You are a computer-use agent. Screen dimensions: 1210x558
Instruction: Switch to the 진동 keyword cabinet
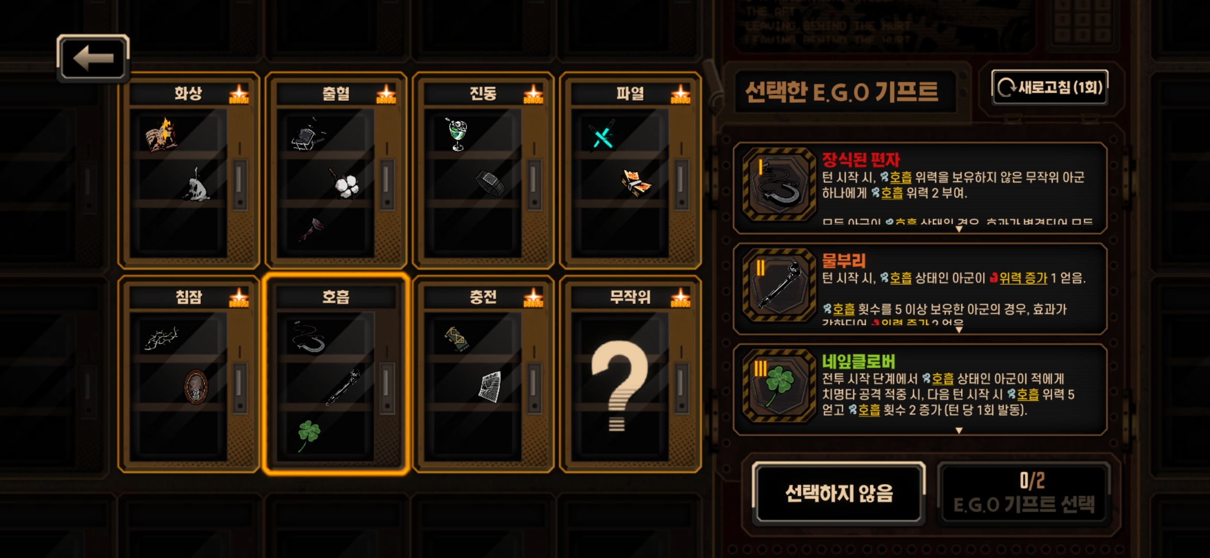tap(483, 94)
